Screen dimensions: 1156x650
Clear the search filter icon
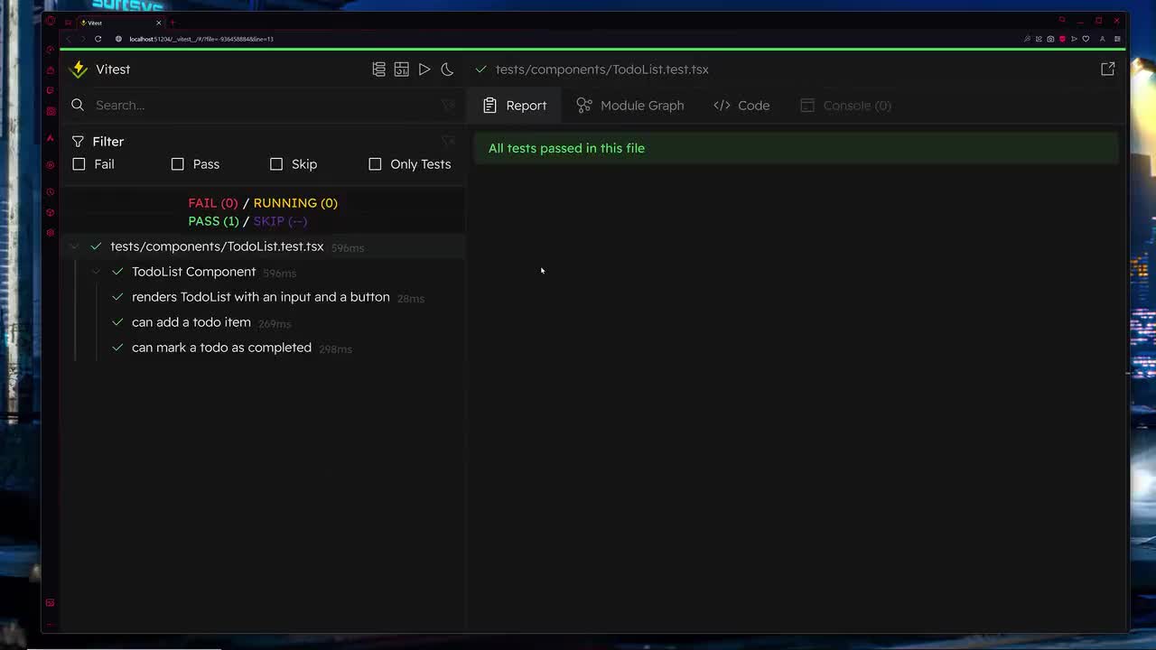click(448, 105)
